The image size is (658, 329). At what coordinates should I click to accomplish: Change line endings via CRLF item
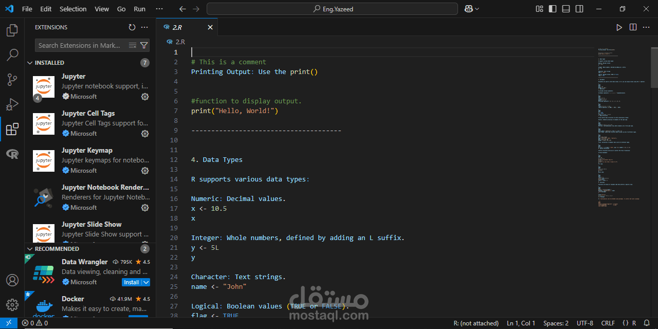click(x=608, y=323)
